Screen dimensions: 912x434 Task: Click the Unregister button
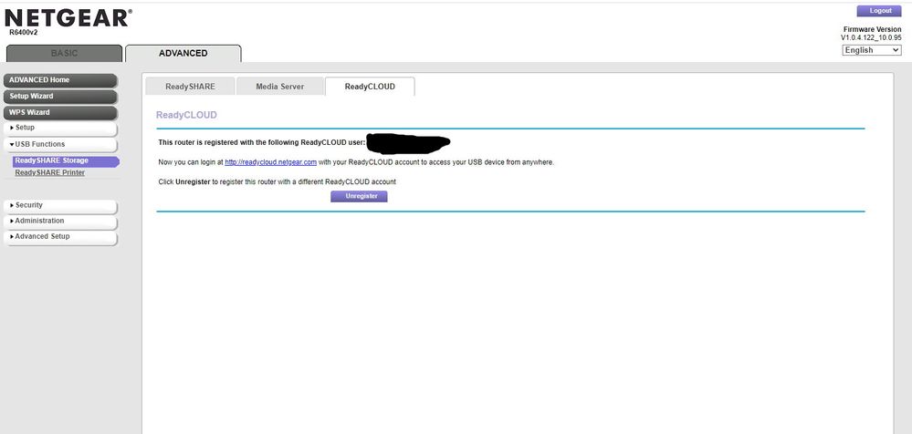tap(359, 196)
